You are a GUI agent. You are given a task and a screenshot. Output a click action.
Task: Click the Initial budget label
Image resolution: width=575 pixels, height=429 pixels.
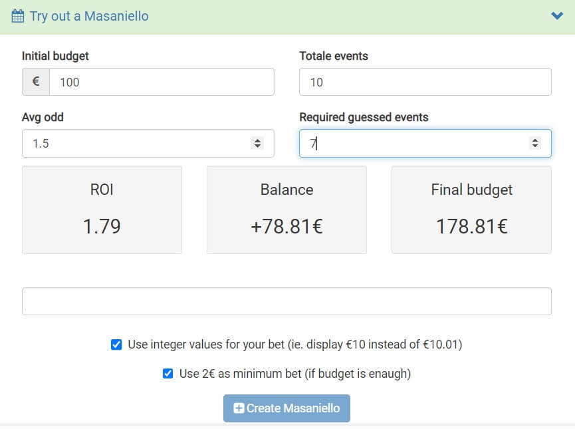(55, 56)
